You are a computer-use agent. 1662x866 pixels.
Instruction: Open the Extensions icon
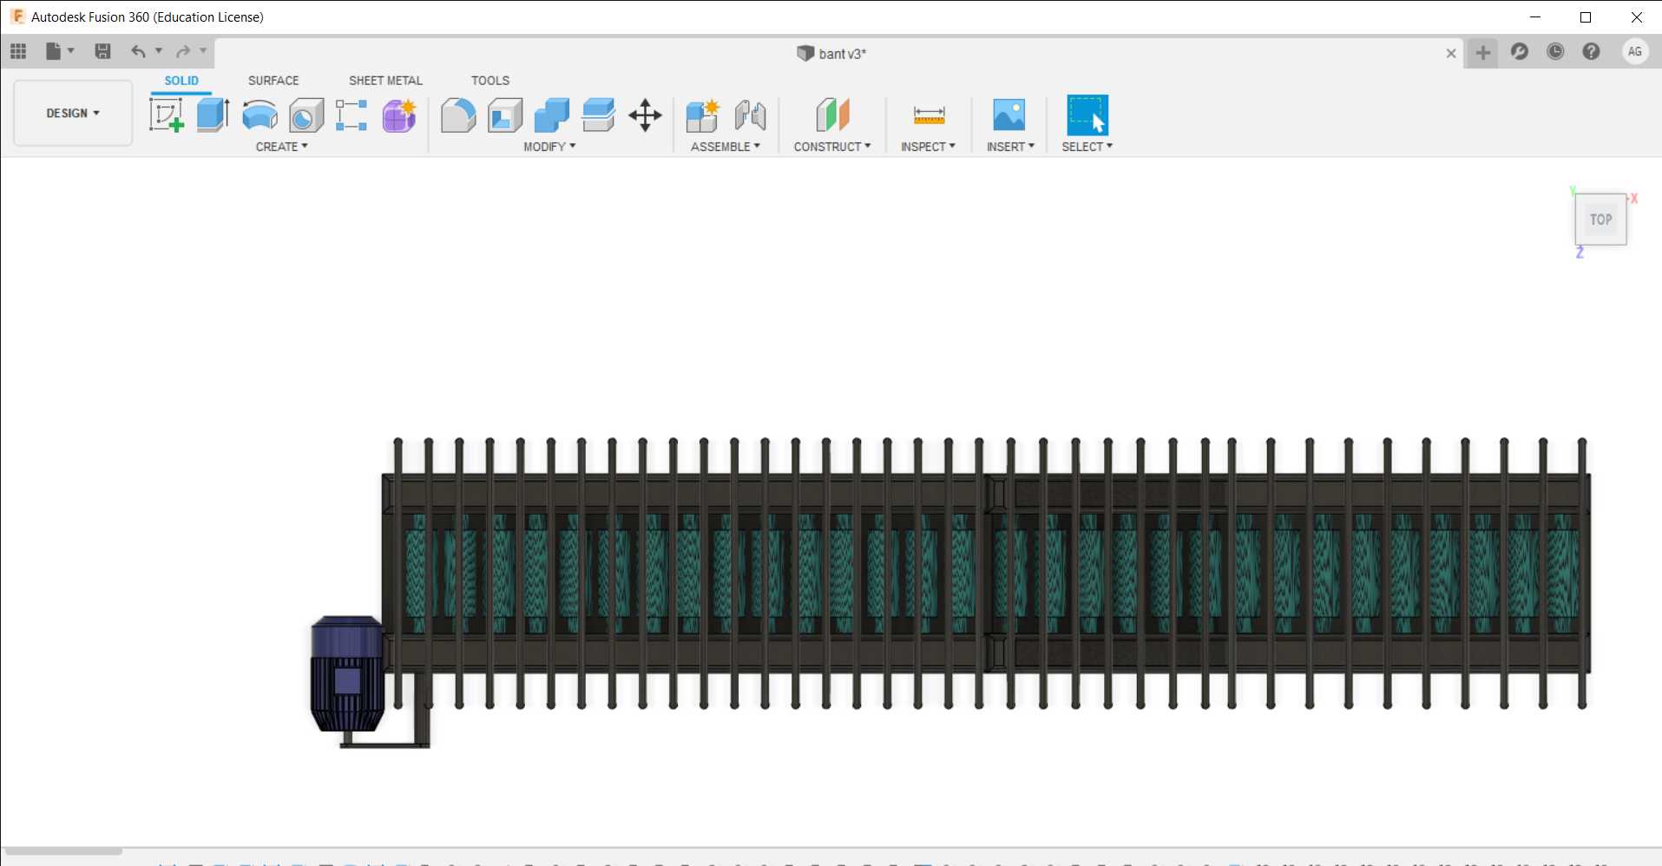[x=1520, y=51]
